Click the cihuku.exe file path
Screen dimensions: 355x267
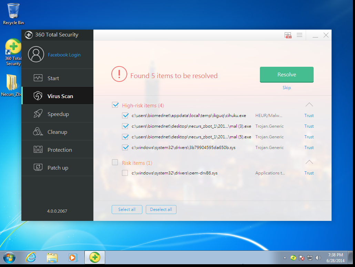[x=189, y=116]
